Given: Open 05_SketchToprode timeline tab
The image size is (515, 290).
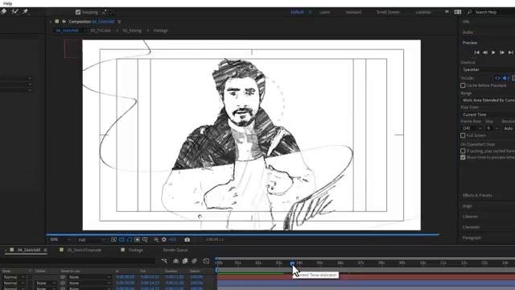Looking at the screenshot, I should click(84, 250).
